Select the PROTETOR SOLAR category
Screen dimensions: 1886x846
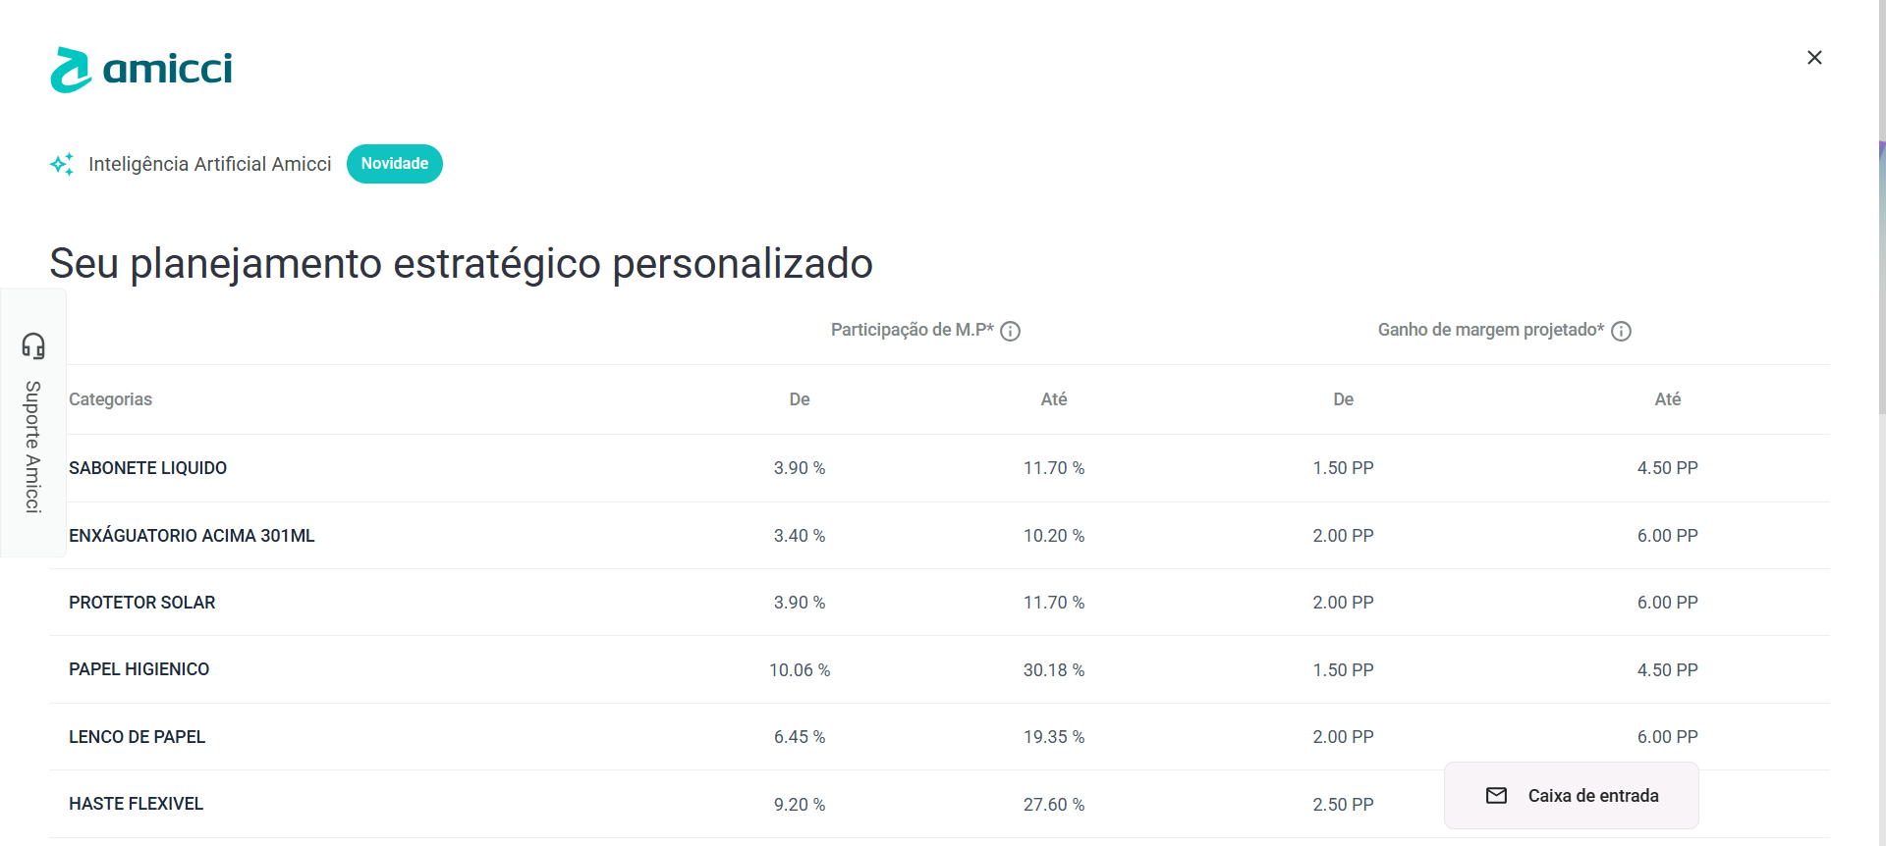click(141, 603)
